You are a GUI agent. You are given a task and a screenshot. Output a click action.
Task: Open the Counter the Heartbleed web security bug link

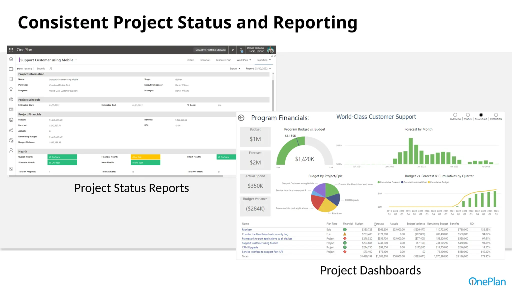[x=265, y=234]
